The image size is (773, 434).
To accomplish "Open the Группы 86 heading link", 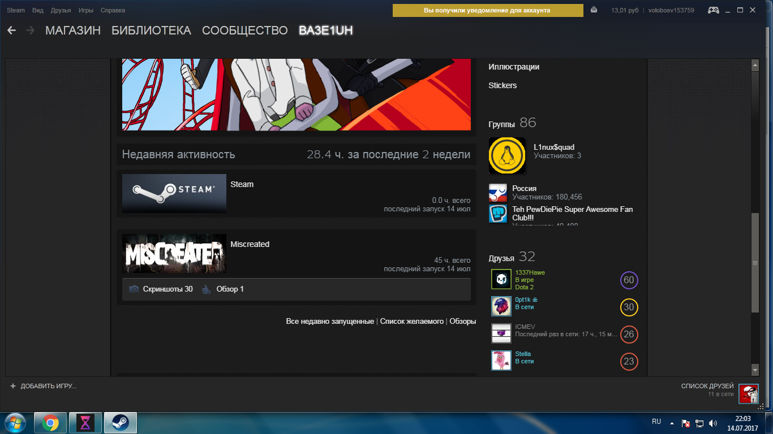I will 512,123.
